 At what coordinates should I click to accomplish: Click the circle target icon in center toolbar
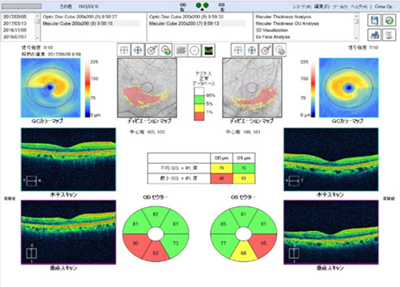coord(194,51)
